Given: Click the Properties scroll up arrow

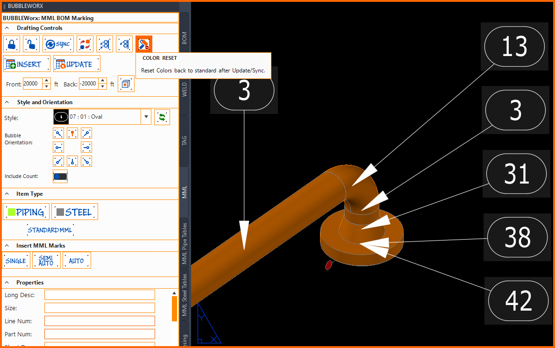Looking at the screenshot, I should (x=174, y=293).
